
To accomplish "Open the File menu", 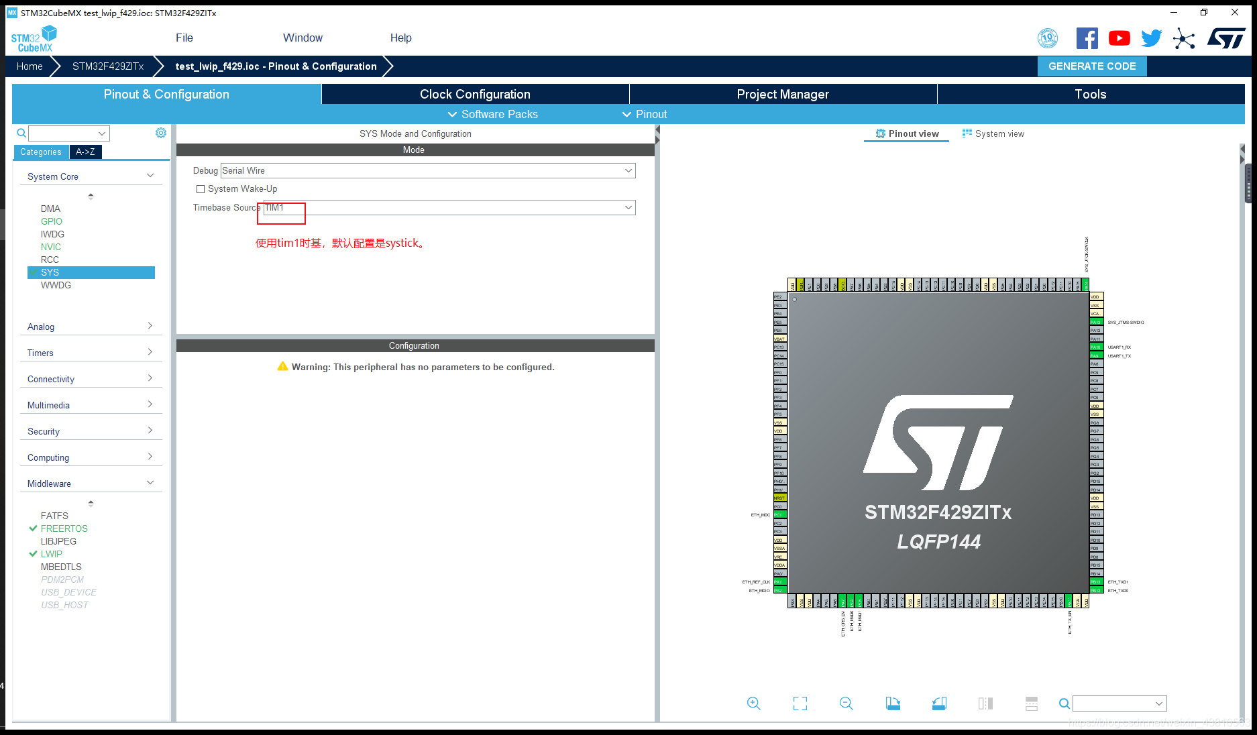I will [184, 38].
